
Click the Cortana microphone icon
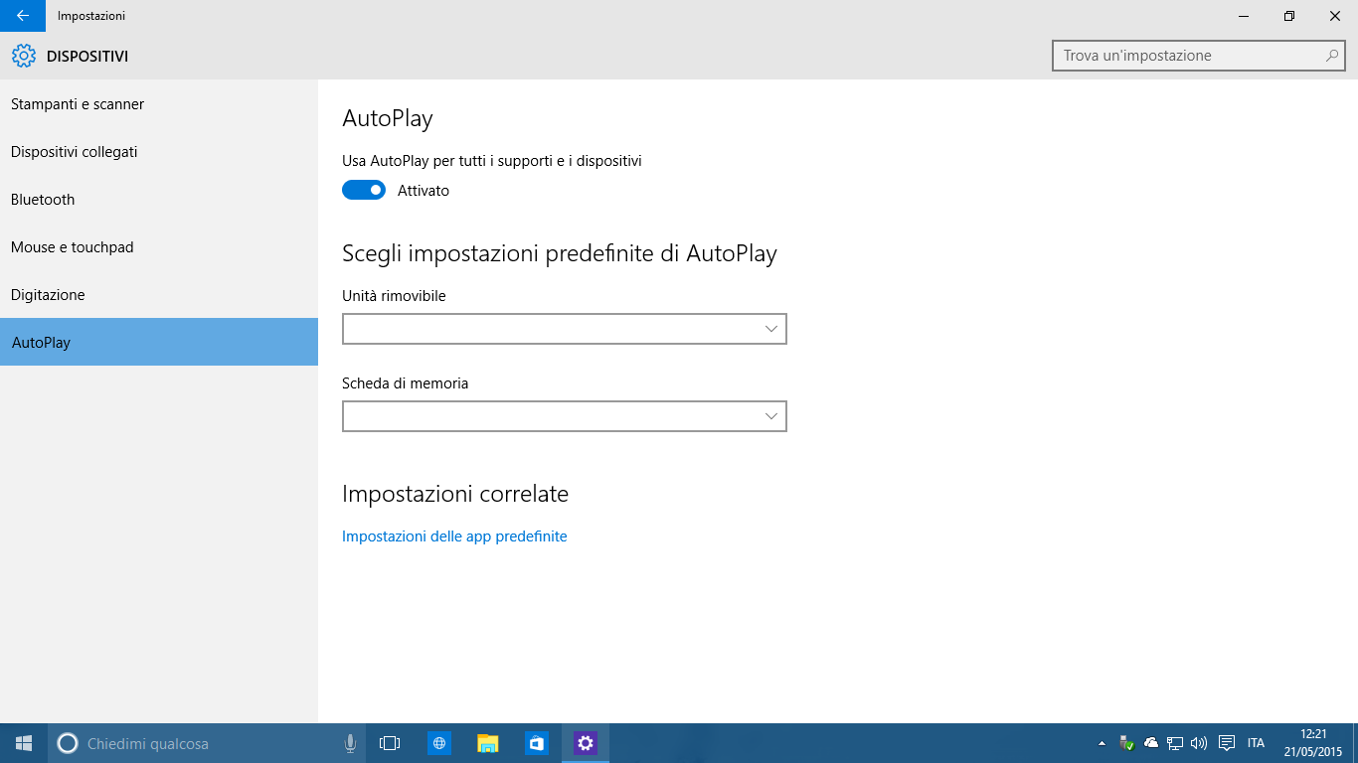350,743
